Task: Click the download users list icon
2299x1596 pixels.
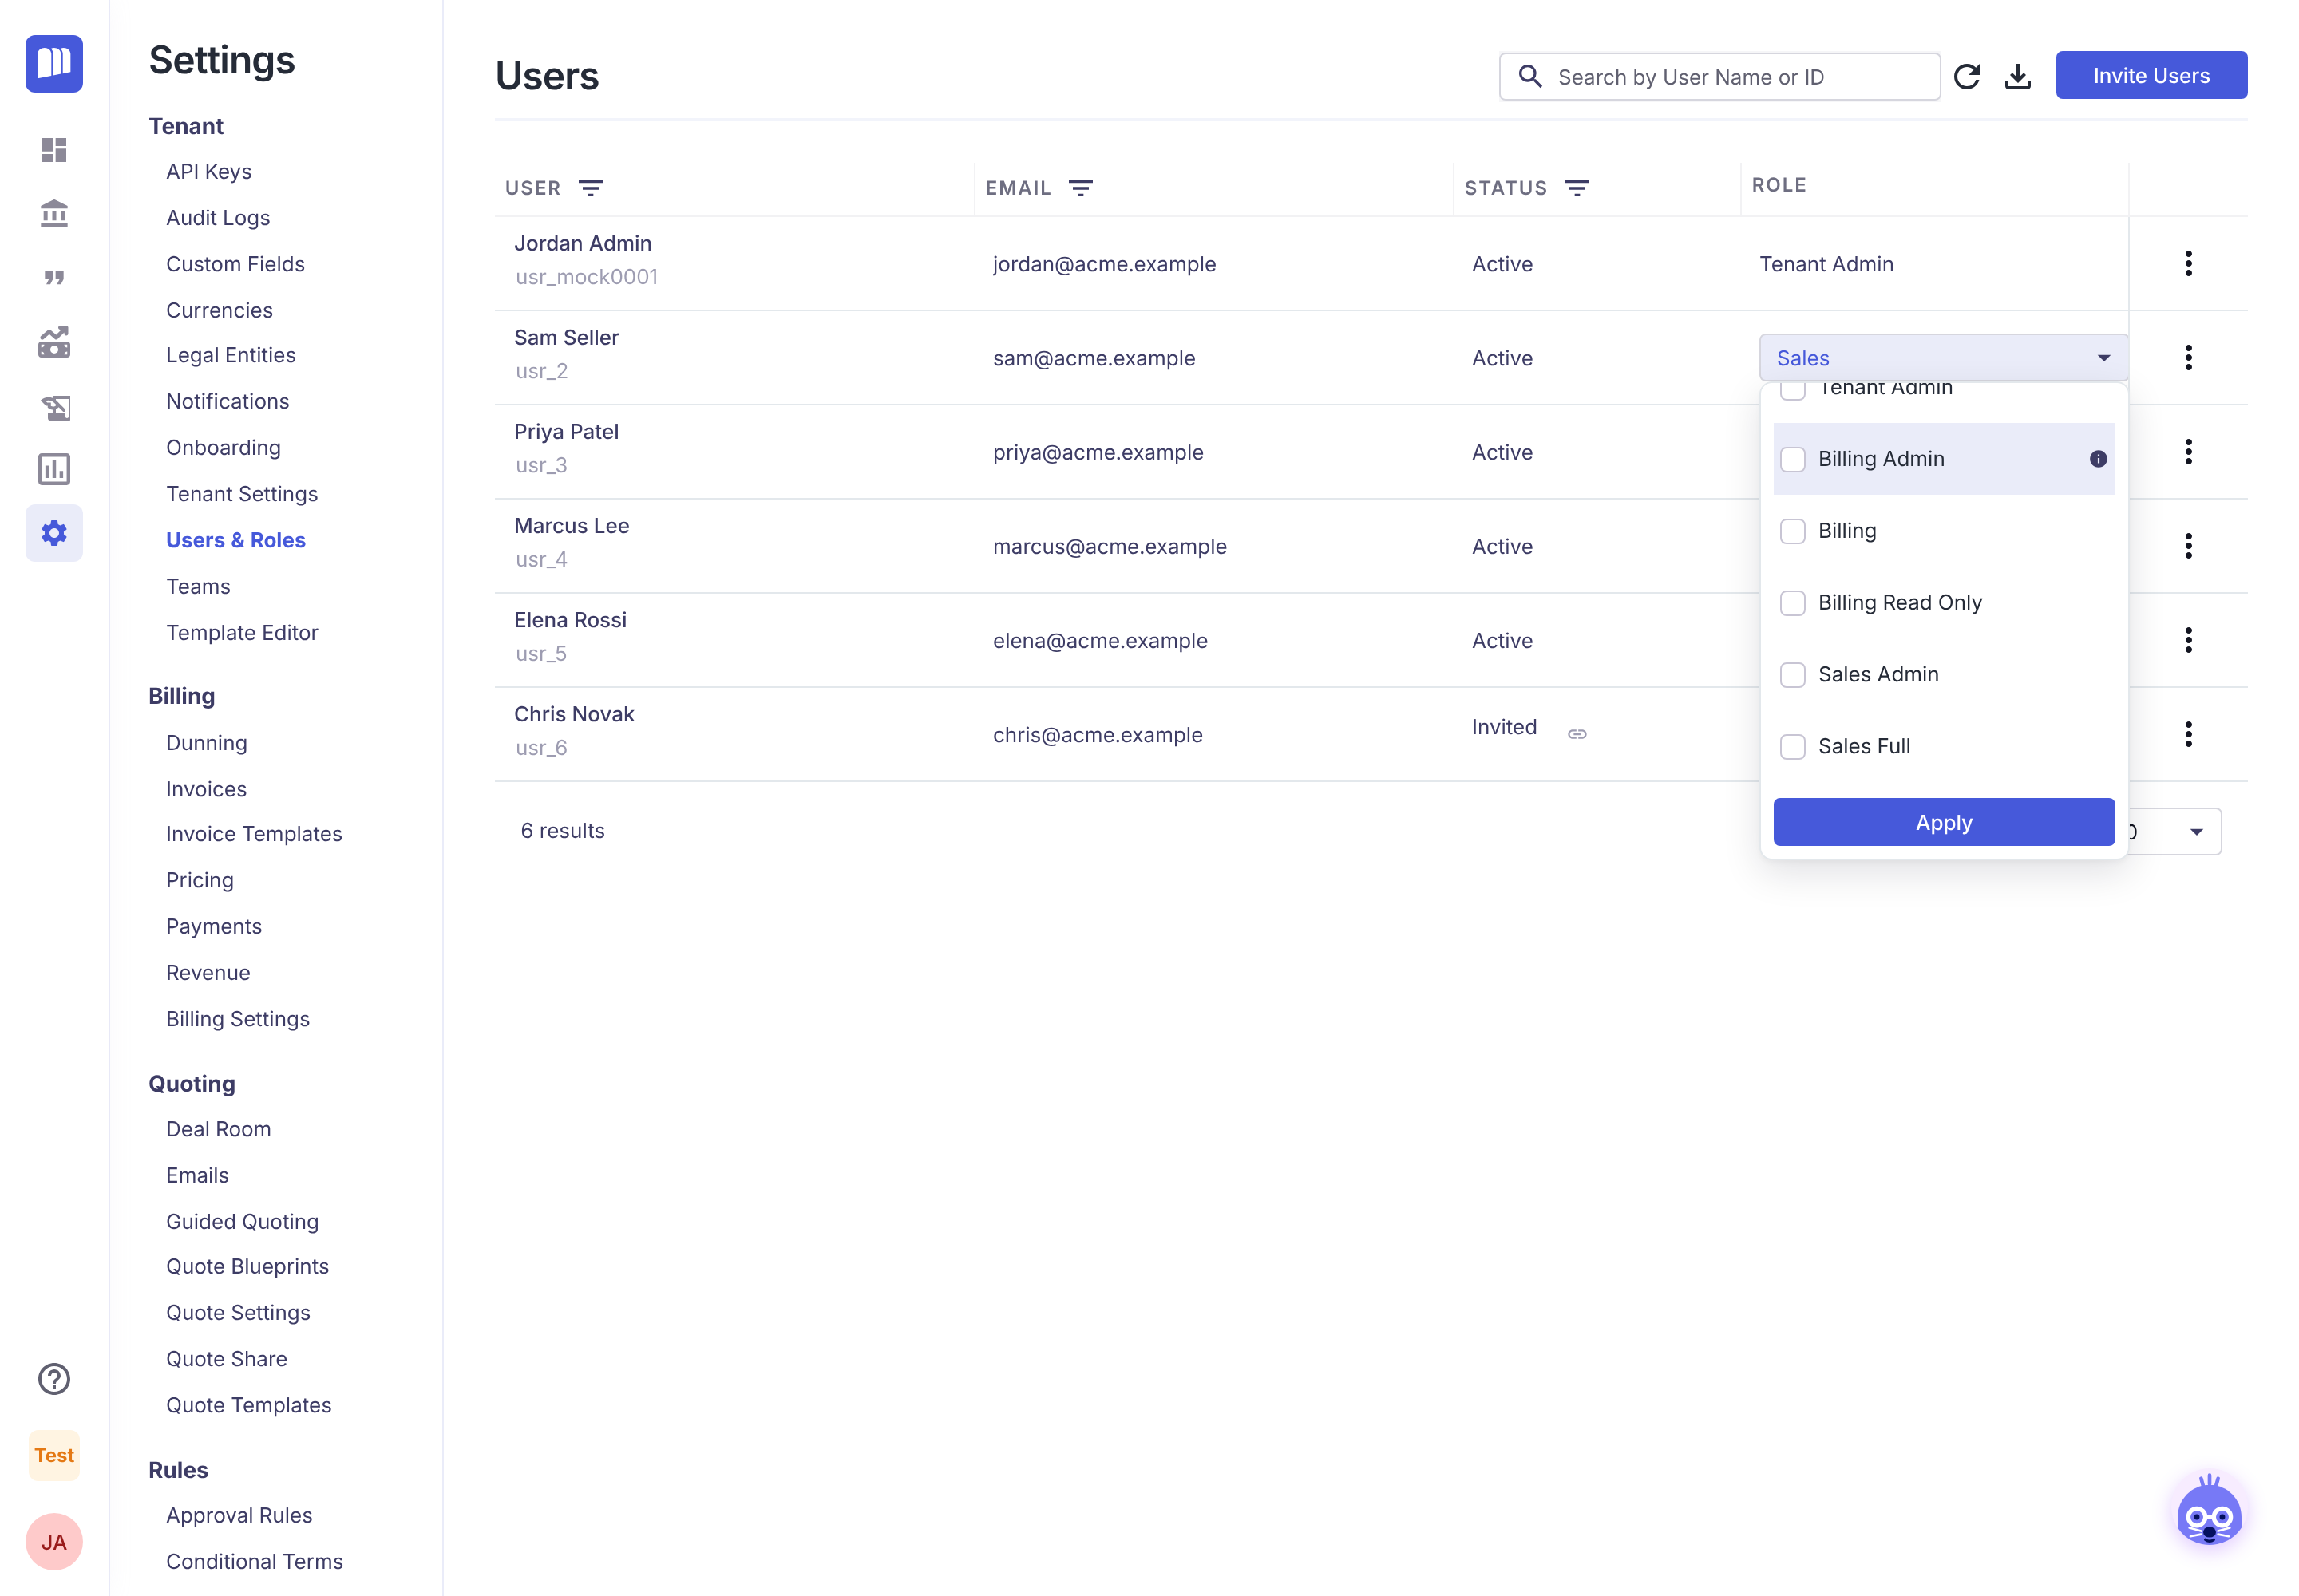Action: (2018, 76)
